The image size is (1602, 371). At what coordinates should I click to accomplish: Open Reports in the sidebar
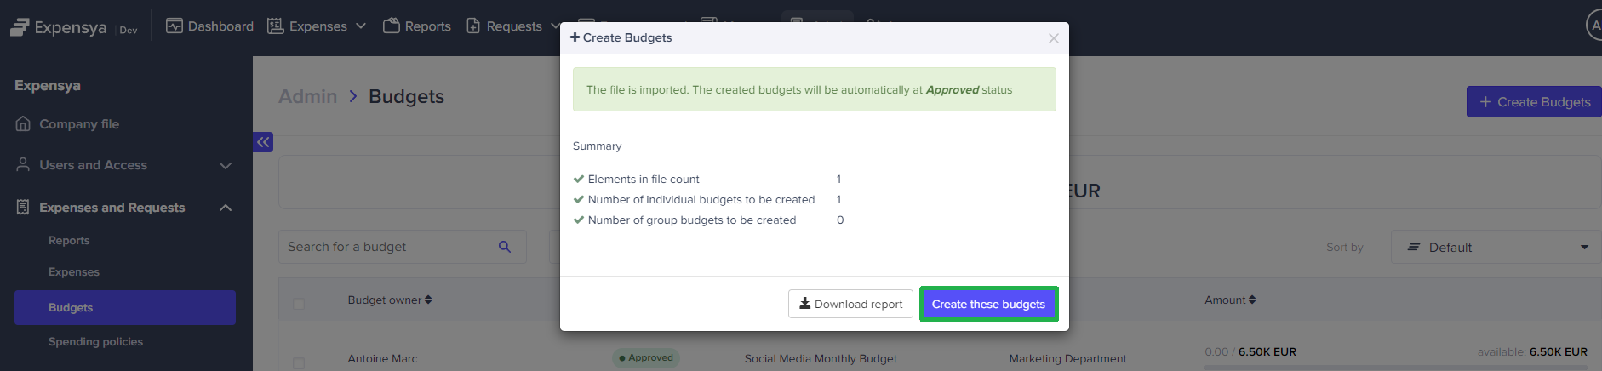tap(69, 241)
